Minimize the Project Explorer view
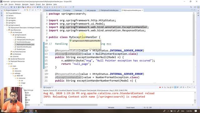200x113 pixels. pos(38,10)
